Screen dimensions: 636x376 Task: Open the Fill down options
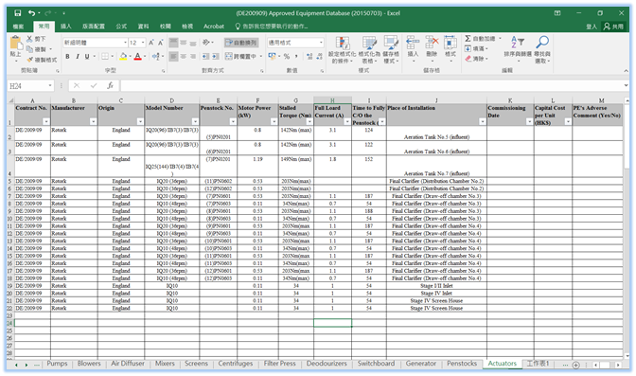click(476, 48)
